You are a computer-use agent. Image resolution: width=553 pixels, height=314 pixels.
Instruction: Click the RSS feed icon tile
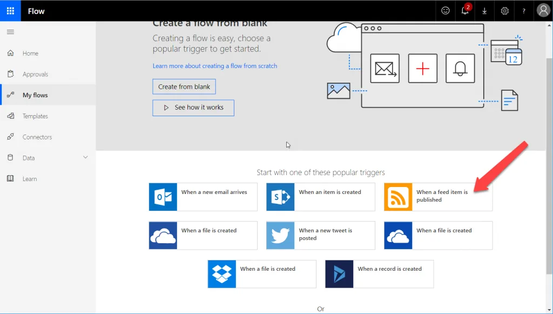[398, 197]
